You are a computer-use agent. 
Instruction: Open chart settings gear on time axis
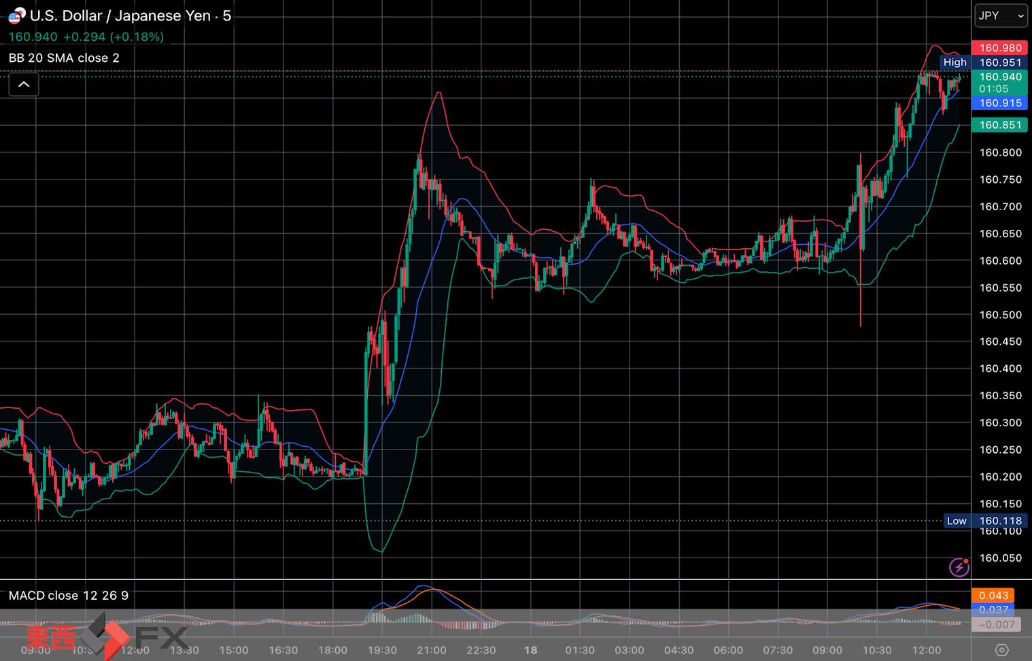click(x=1001, y=650)
